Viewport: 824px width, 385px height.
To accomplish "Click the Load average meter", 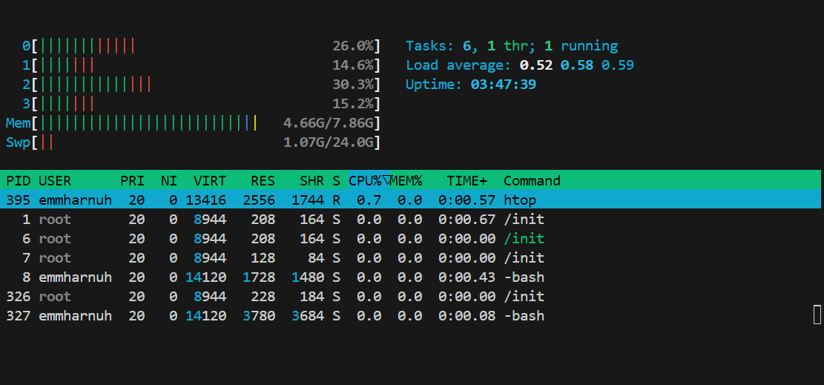I will [x=519, y=65].
